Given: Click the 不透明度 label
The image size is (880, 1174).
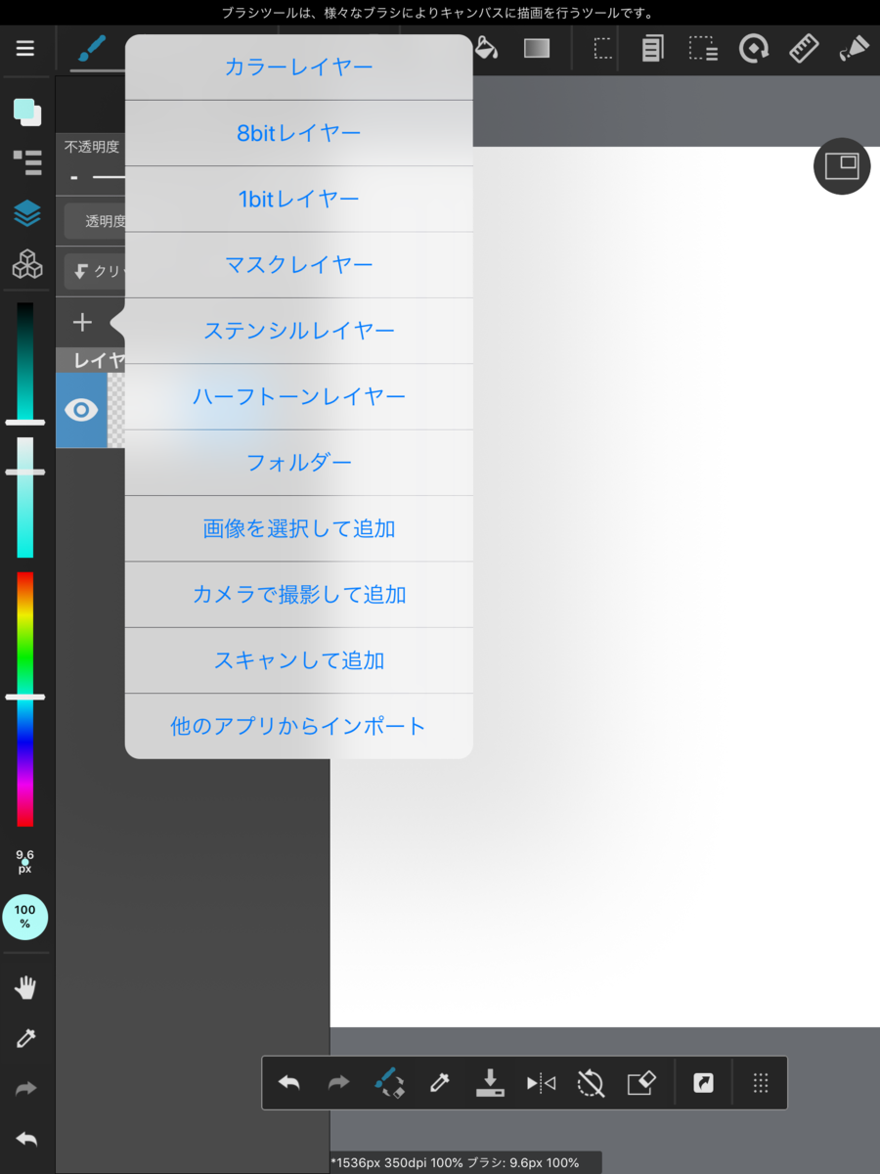Looking at the screenshot, I should (x=92, y=147).
